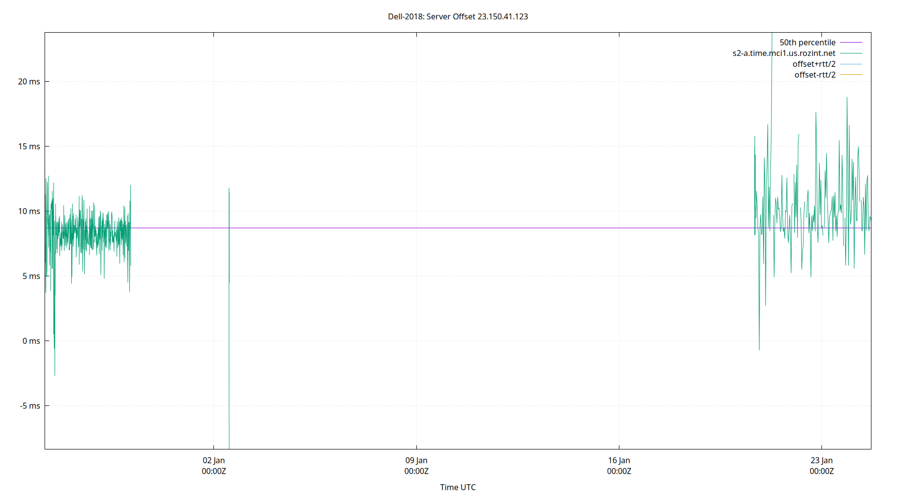
Task: Toggle the s2-a.time.mci1.us.rozint.net legend entry
Action: click(x=784, y=53)
